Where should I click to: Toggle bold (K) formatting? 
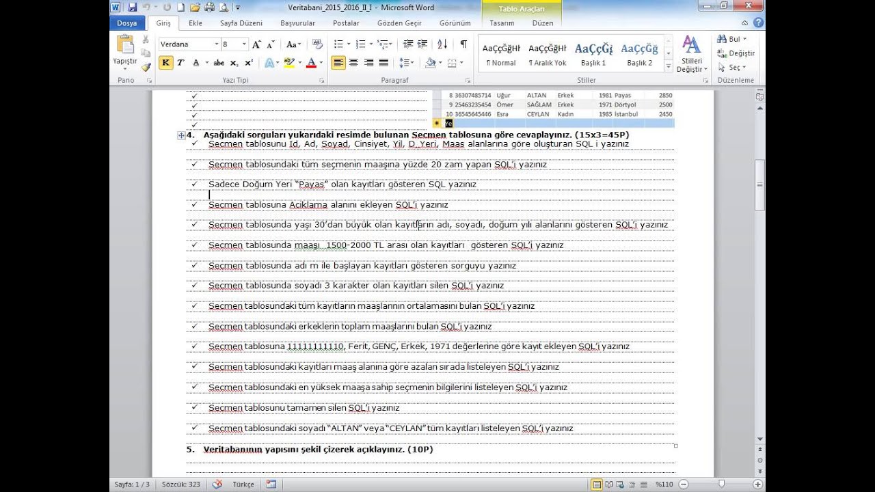point(165,62)
